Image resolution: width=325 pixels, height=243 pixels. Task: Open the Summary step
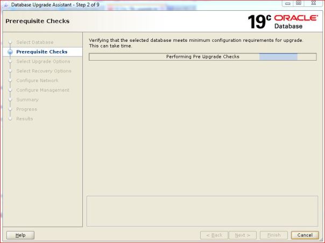(27, 100)
